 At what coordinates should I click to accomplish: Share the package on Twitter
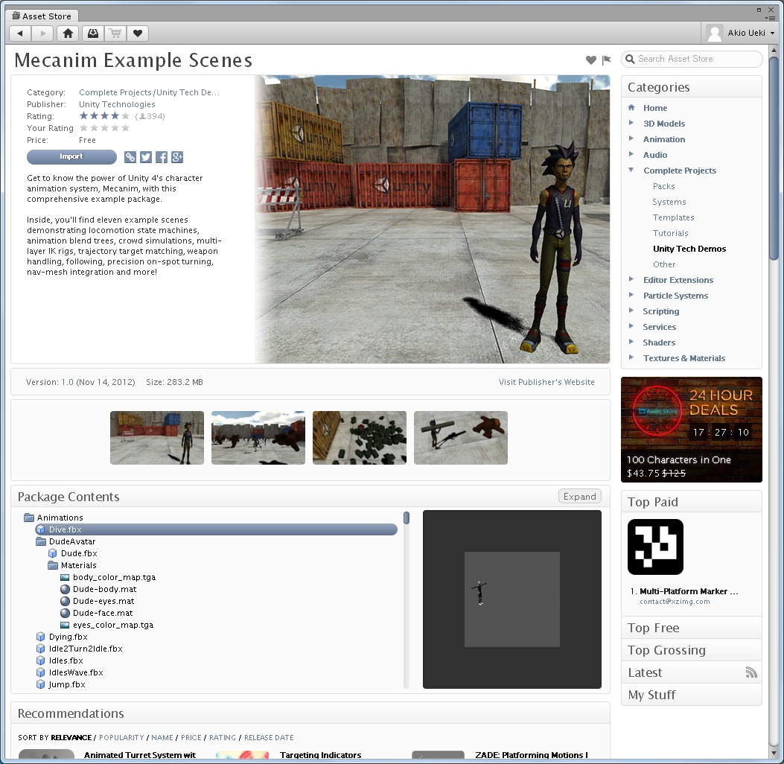click(145, 157)
